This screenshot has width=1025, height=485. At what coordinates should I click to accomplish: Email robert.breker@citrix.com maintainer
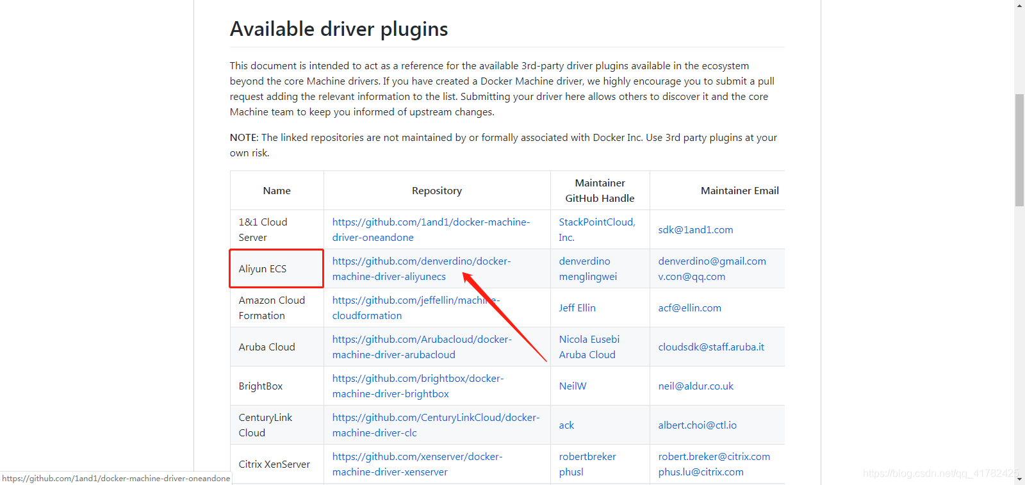(x=714, y=456)
